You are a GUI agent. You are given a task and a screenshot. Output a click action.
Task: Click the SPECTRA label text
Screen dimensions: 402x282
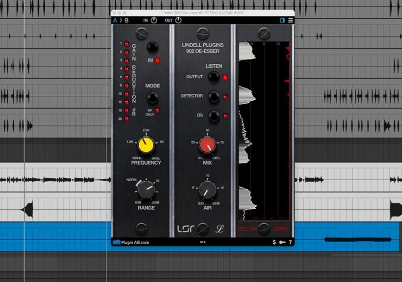click(x=247, y=229)
